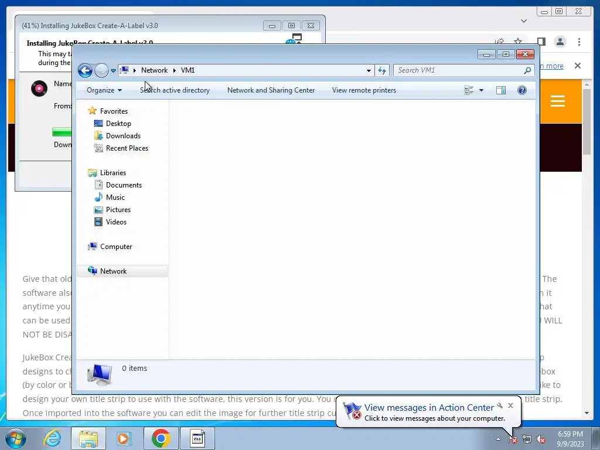Open Desktop in Favorites

(x=118, y=124)
